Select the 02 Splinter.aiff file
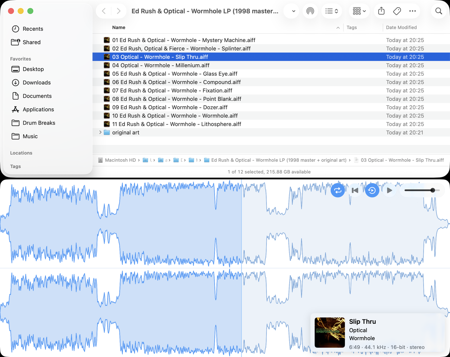This screenshot has height=357, width=450. click(x=271, y=49)
